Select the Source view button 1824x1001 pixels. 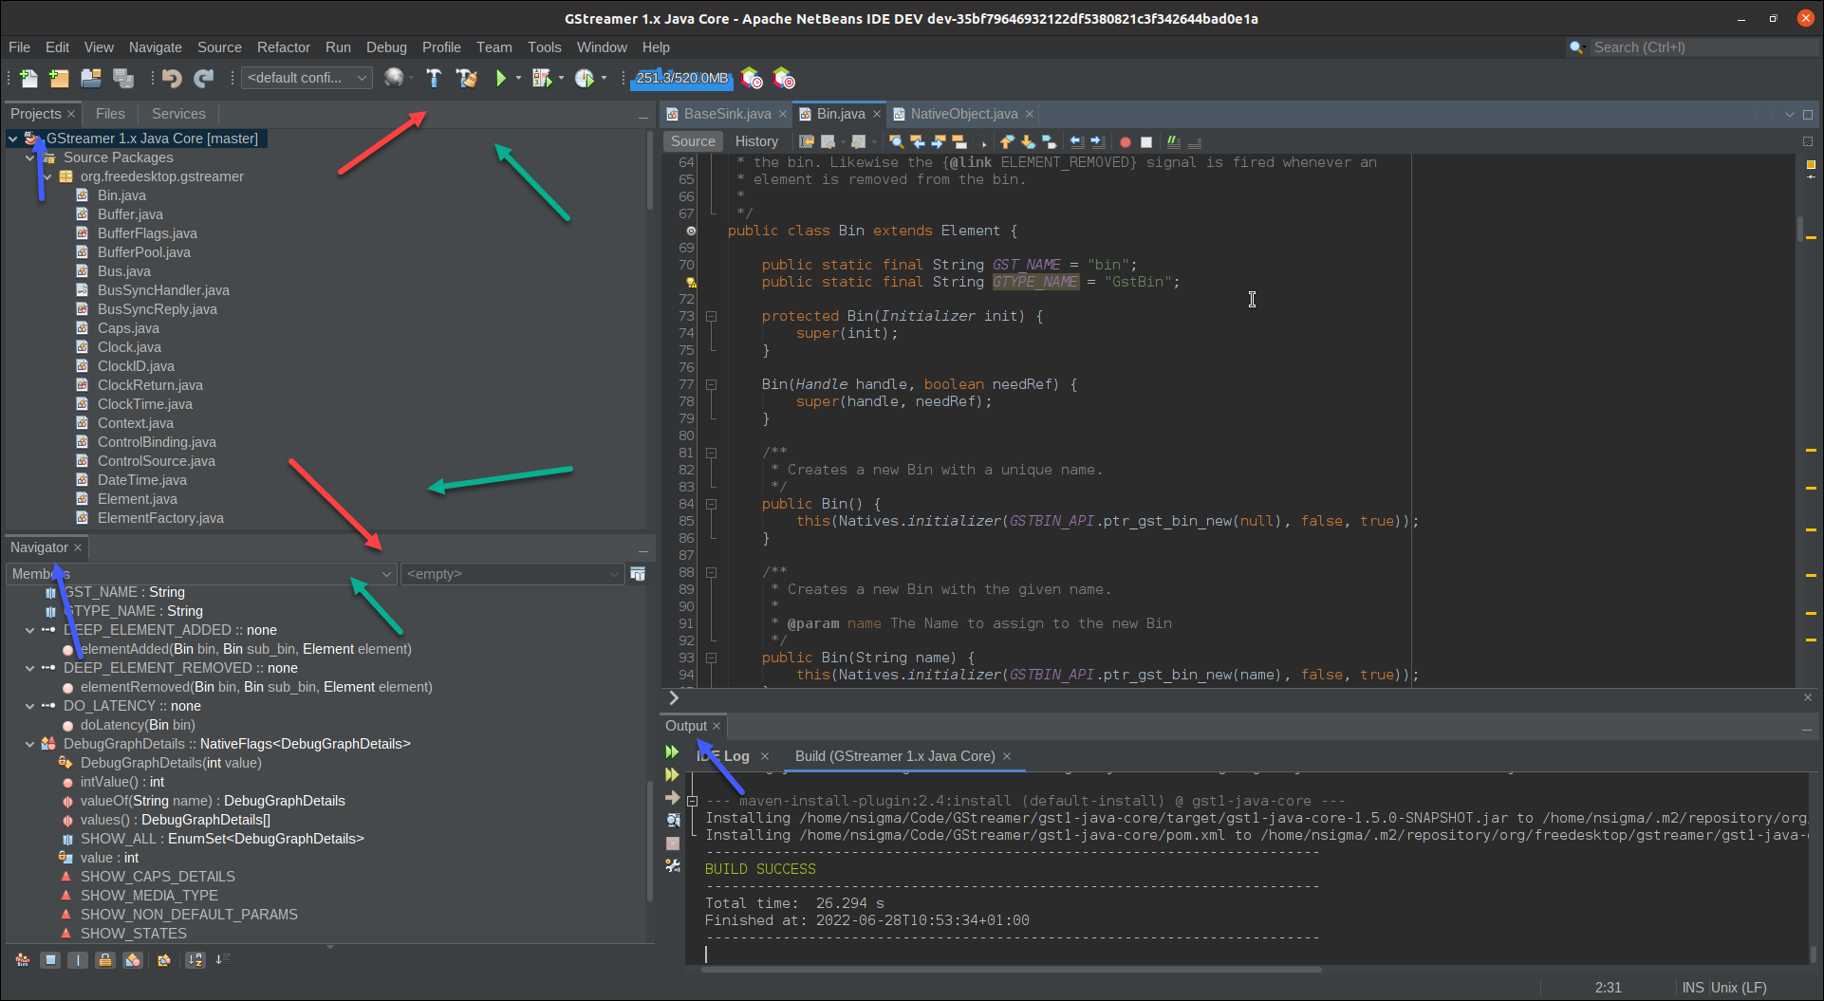click(x=693, y=141)
